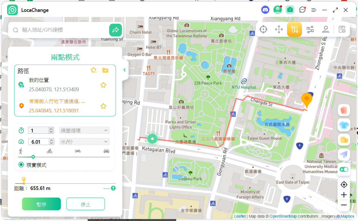Switch to multi-stop route mode icon
358x221 pixels.
[310, 29]
